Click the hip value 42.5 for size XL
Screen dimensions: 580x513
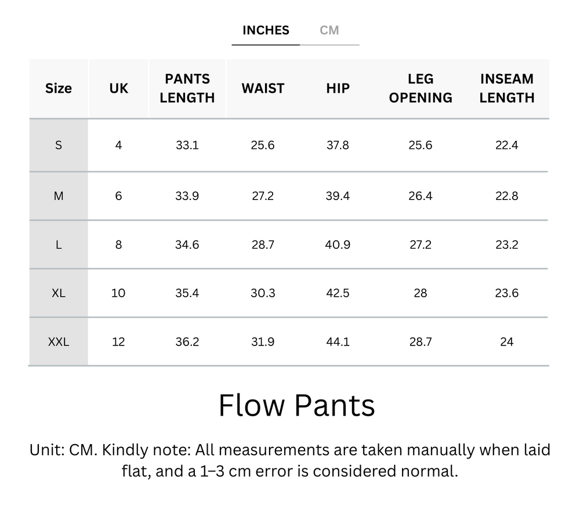[x=337, y=293]
